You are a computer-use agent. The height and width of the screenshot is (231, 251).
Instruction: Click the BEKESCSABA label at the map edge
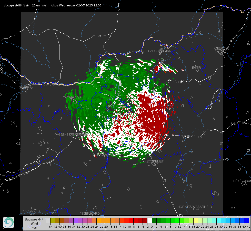pos(242,181)
